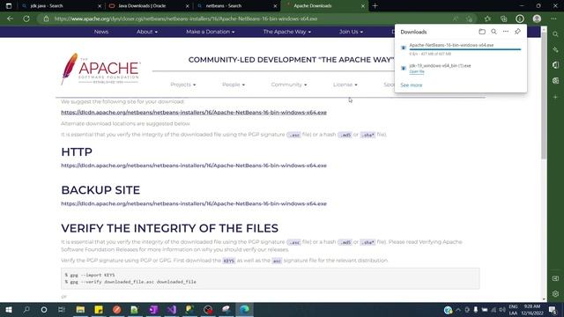Open PyCharm from the taskbar
The image size is (564, 317).
point(189,309)
